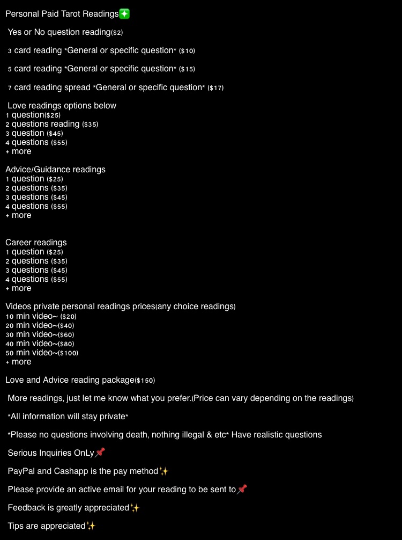This screenshot has width=402, height=540.
Task: Click the 3 card reading ($10) line
Action: tap(101, 50)
